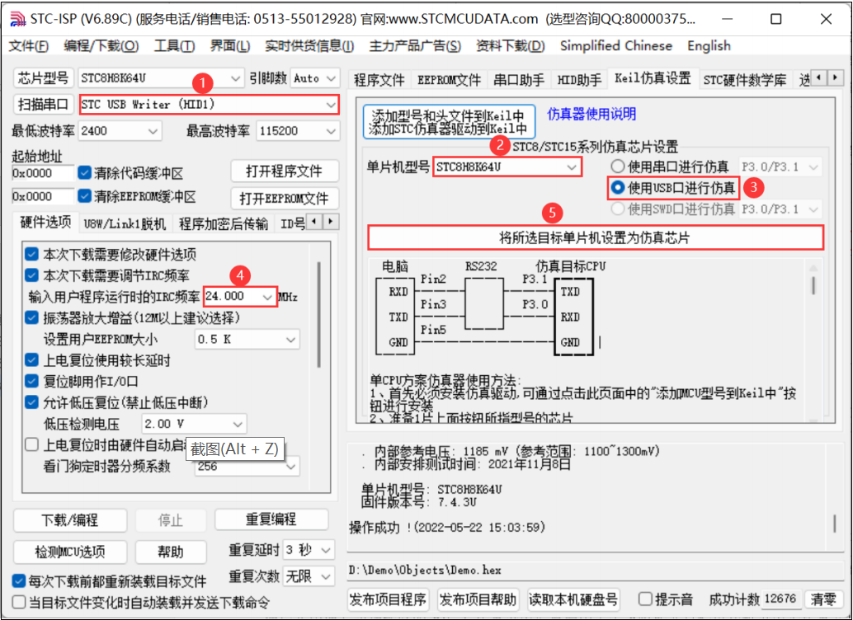The image size is (853, 620).
Task: Switch to the 程序文件 tab
Action: click(379, 81)
